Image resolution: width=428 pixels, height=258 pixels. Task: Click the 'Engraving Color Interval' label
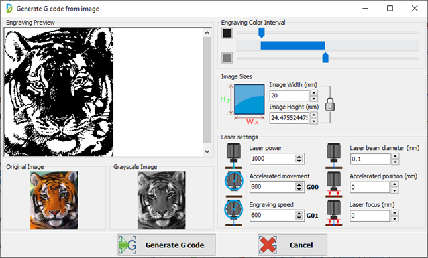[253, 23]
